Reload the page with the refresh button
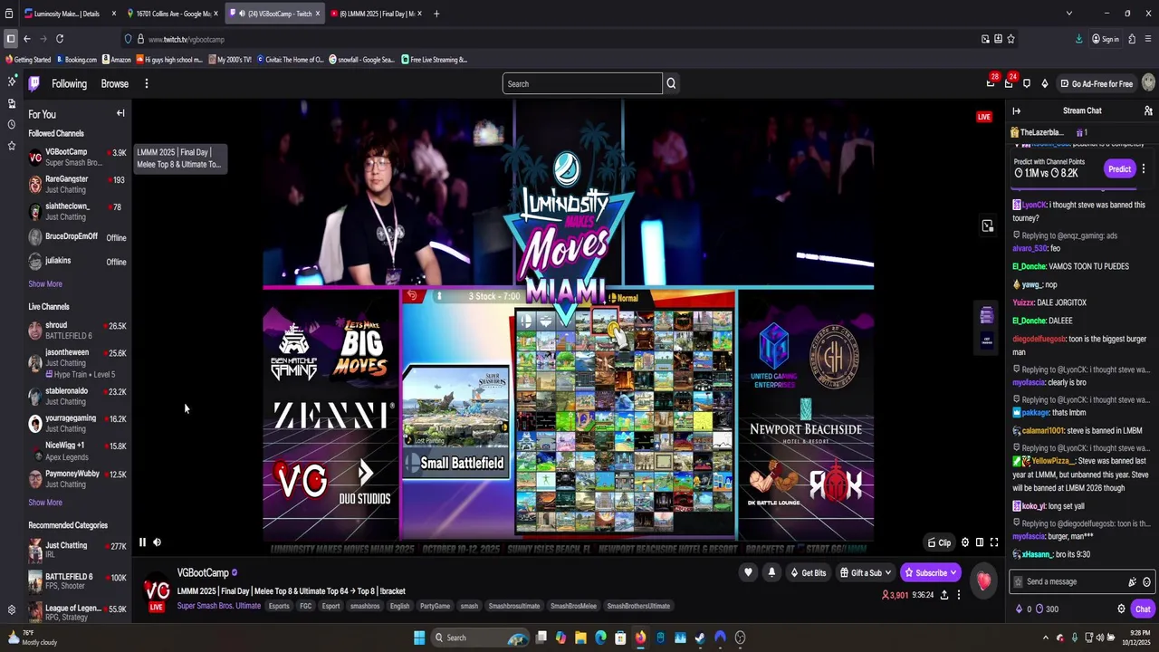This screenshot has width=1159, height=652. [60, 39]
